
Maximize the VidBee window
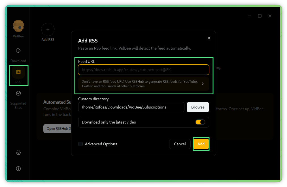pyautogui.click(x=260, y=16)
